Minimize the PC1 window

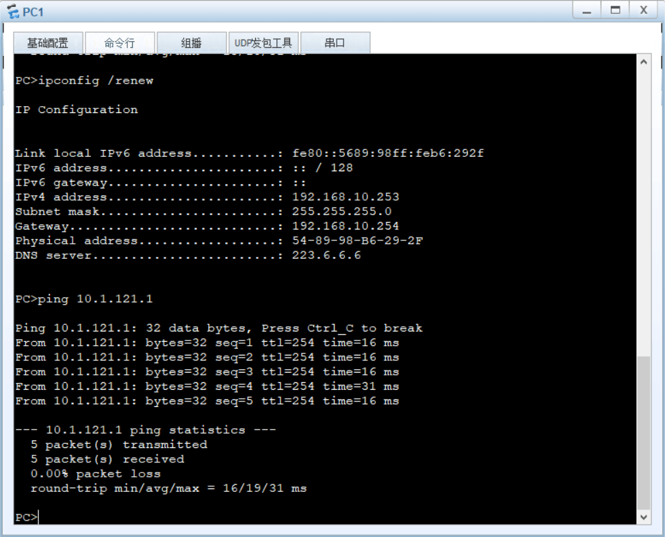587,11
